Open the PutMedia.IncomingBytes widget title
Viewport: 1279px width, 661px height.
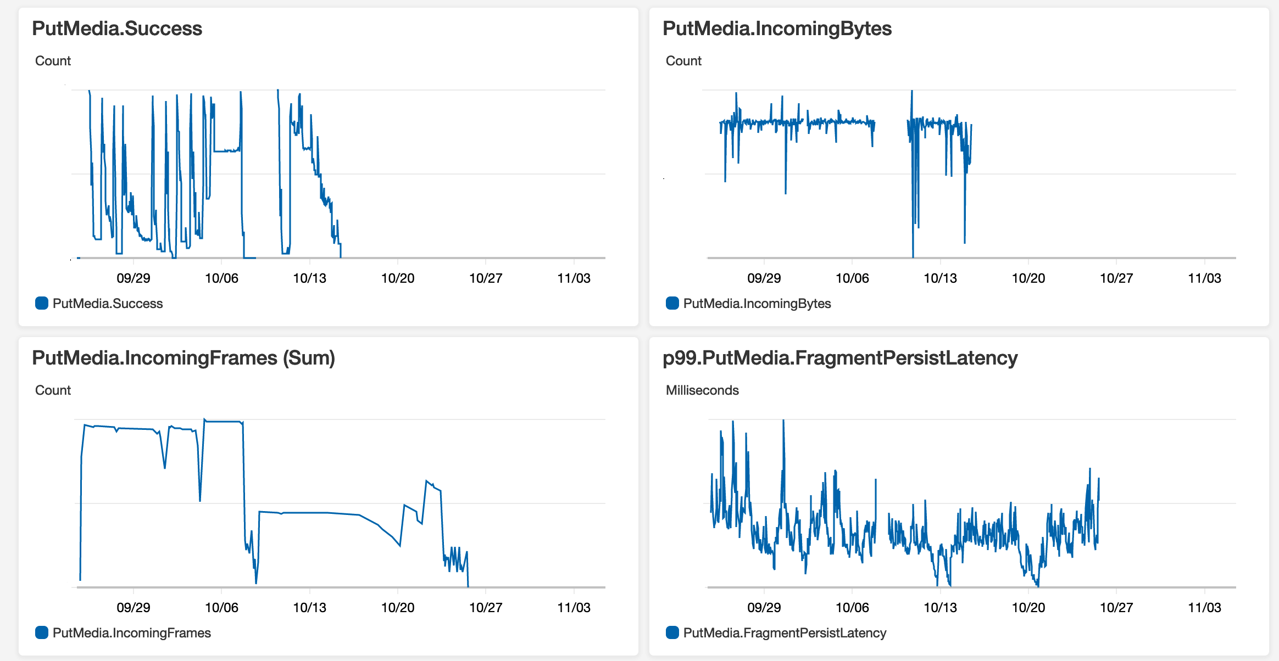777,29
